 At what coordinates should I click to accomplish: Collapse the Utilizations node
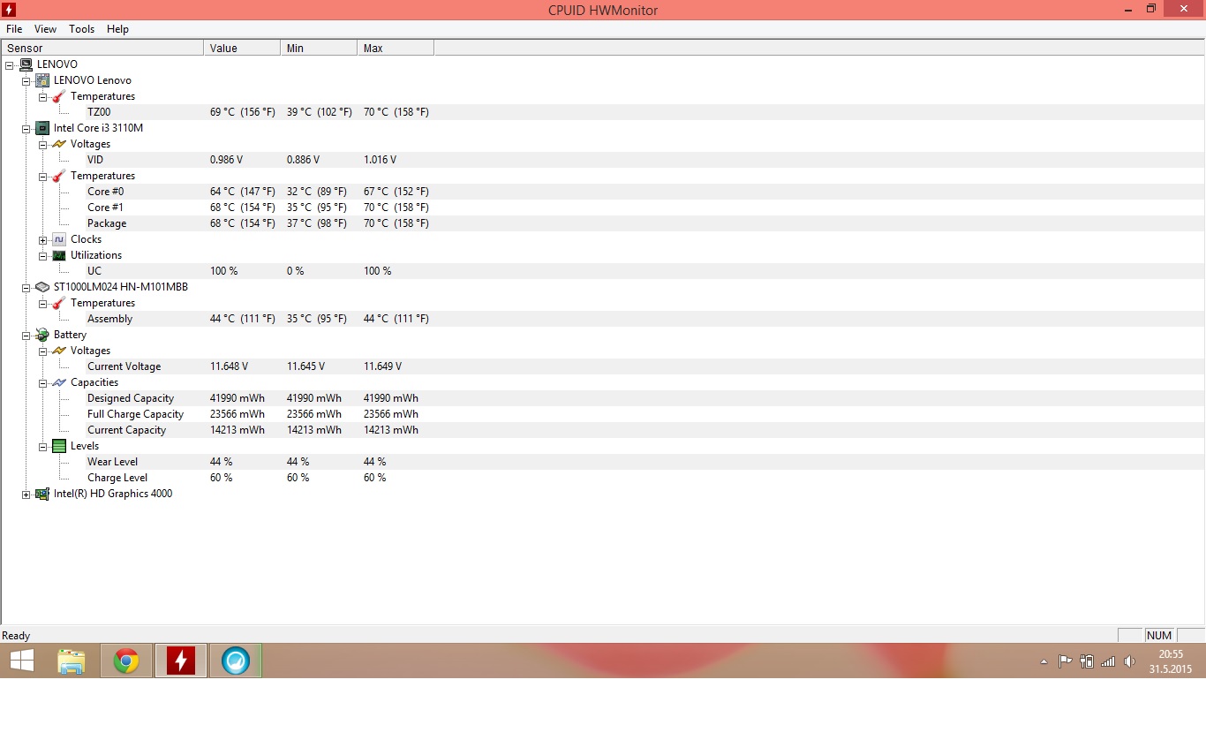click(43, 255)
